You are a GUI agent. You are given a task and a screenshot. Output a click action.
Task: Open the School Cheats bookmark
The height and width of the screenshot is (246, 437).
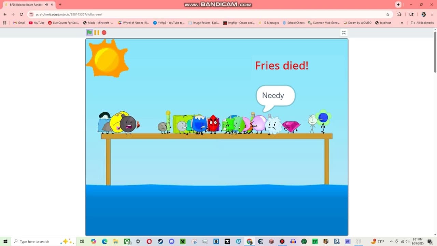293,23
